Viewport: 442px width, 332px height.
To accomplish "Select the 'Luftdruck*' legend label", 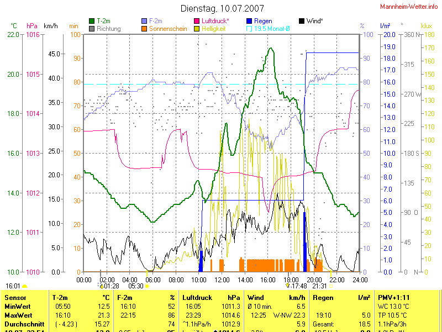I will [x=215, y=21].
